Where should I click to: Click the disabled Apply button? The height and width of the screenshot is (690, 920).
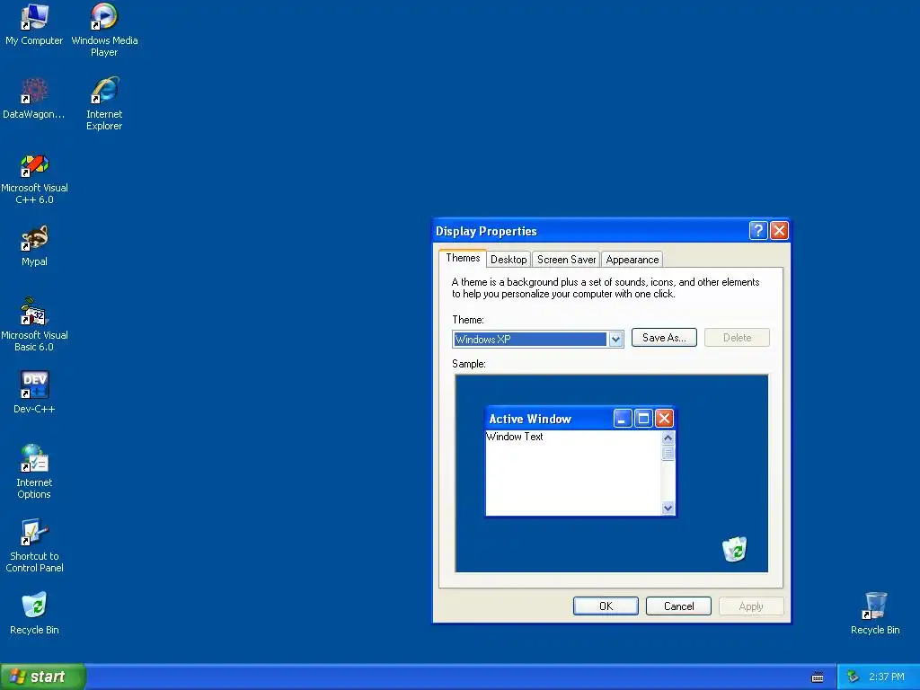tap(751, 606)
